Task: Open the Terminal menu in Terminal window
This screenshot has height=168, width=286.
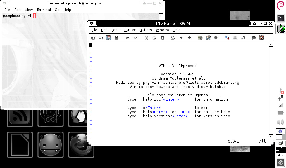Action: point(43,10)
